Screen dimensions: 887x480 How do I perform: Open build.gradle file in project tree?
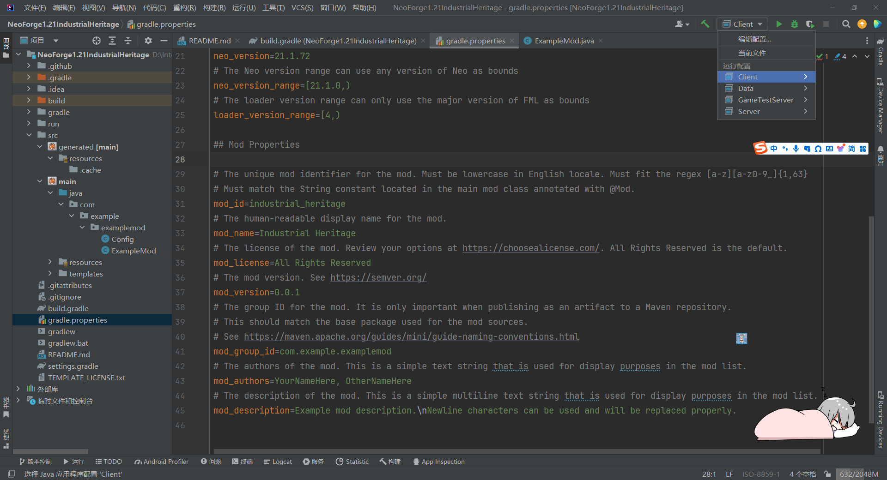68,308
